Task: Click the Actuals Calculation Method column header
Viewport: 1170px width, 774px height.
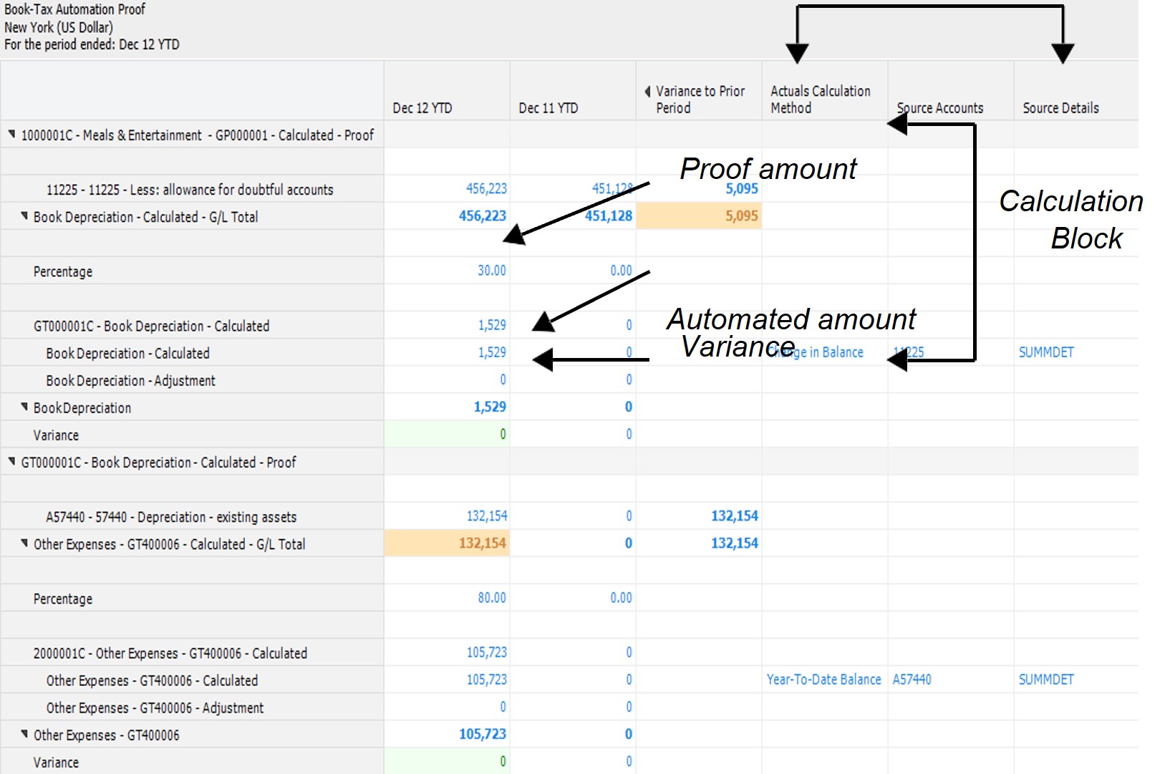Action: pyautogui.click(x=820, y=100)
